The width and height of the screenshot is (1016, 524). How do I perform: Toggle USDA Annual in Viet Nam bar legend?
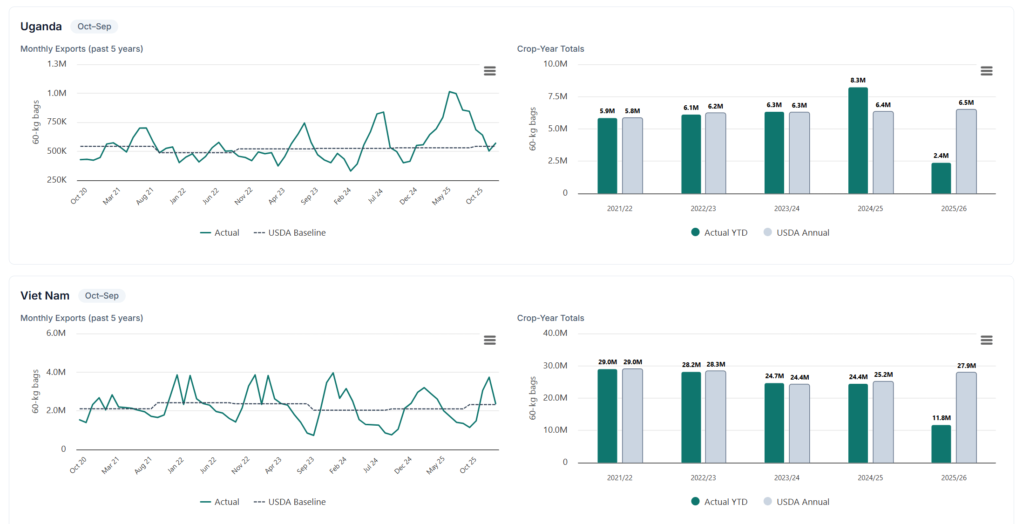pyautogui.click(x=797, y=502)
